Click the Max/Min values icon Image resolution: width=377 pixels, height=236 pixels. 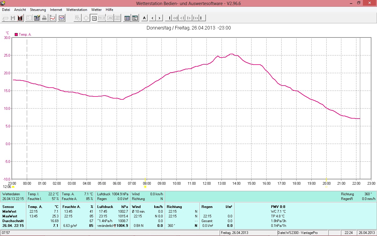(135, 18)
